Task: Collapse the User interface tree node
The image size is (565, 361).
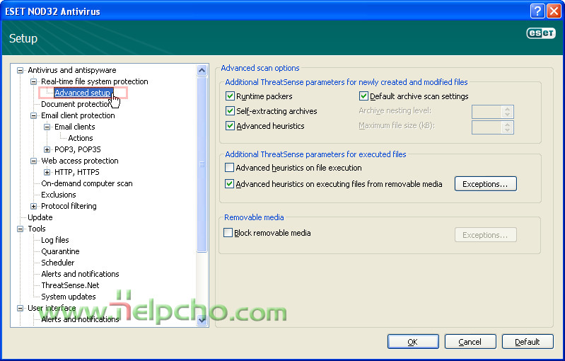Action: 21,309
